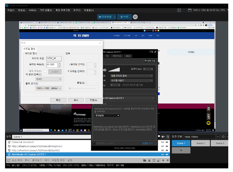The height and width of the screenshot is (172, 233).
Task: Click the dashed selection rectangle icon in sources toolbar
Action: [158, 160]
